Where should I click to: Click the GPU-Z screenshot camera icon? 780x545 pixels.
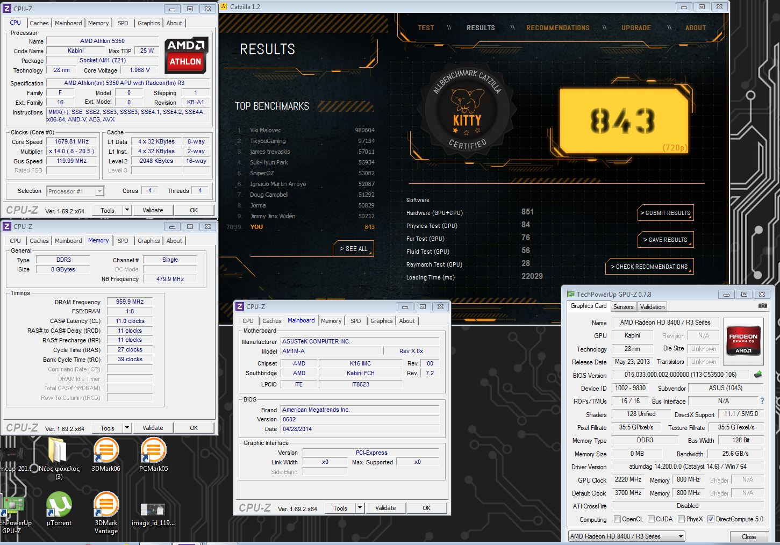pos(762,306)
